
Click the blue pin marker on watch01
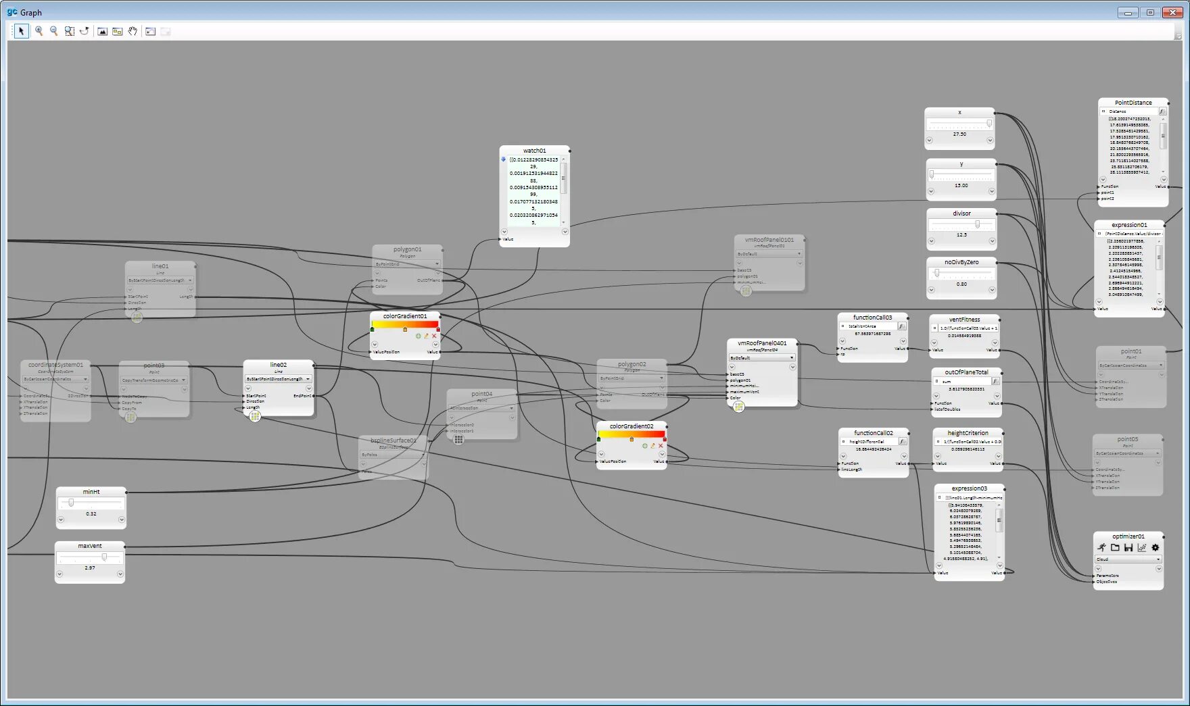(x=504, y=159)
